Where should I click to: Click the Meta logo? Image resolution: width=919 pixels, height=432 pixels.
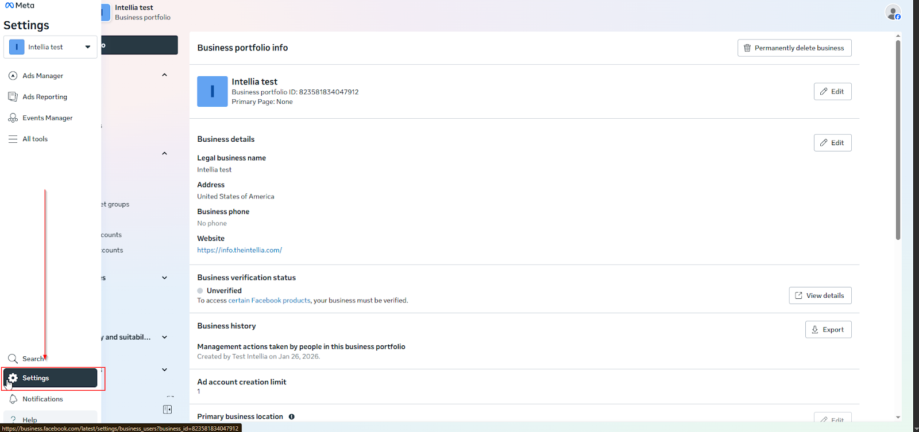20,5
